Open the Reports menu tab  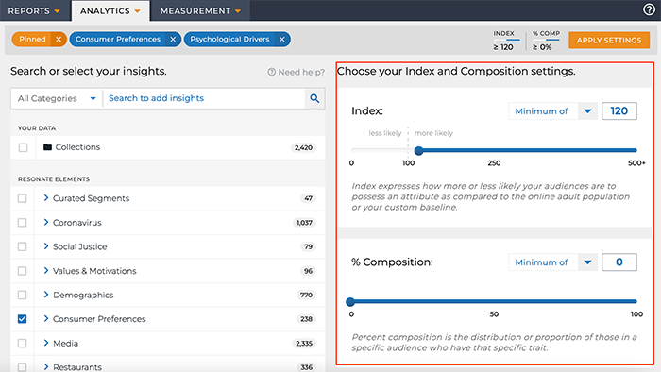[x=34, y=11]
